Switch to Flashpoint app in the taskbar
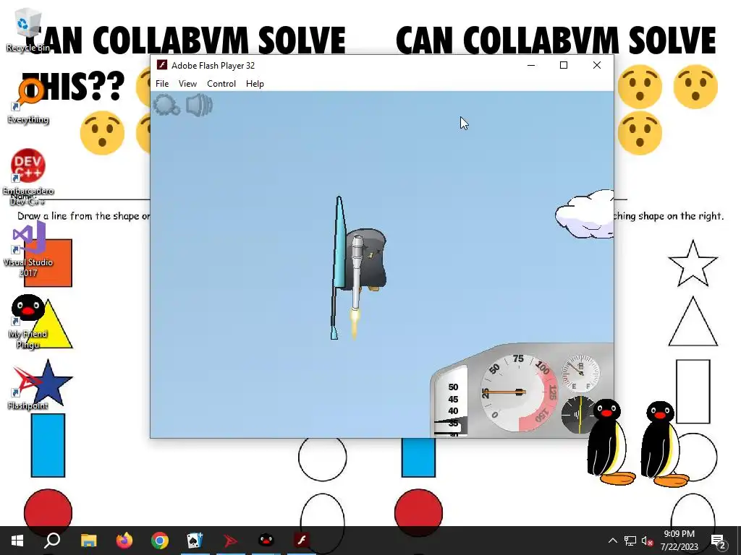The image size is (741, 555). (x=231, y=541)
